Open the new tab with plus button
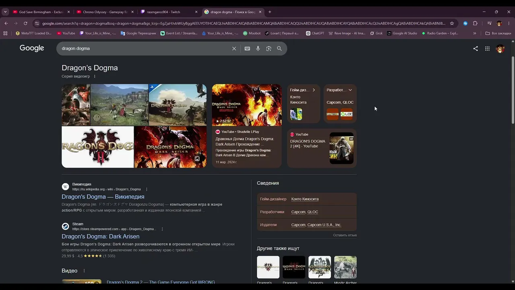 [270, 12]
